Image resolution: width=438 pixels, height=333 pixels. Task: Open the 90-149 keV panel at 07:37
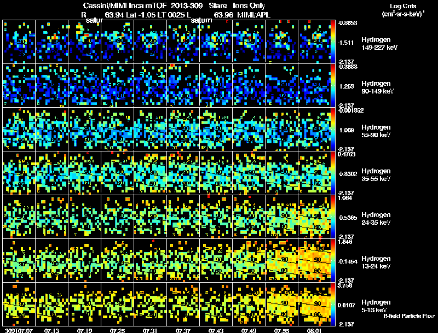[x=183, y=85]
